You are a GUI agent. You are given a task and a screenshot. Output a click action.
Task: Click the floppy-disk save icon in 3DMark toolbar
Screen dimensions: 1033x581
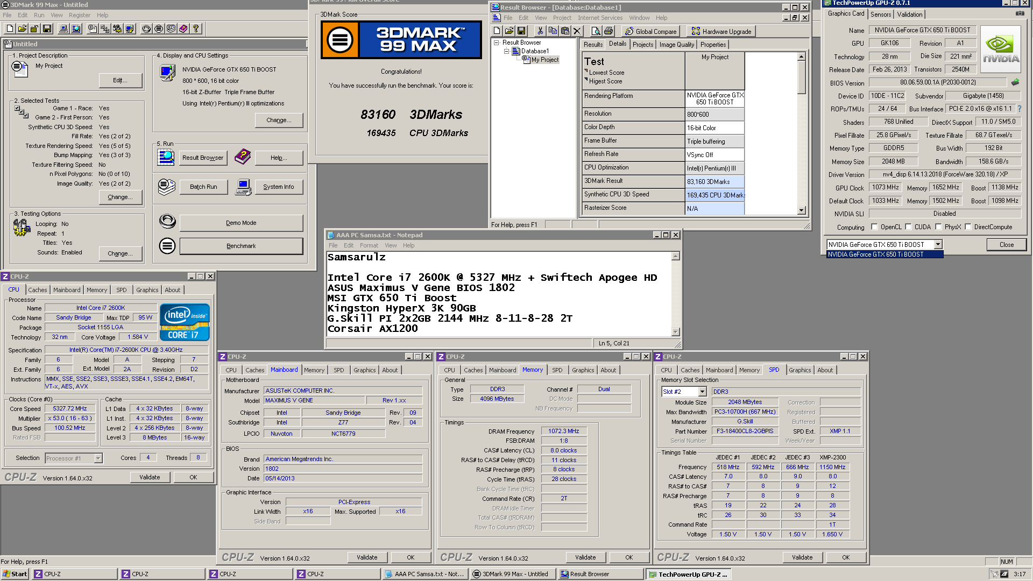click(47, 29)
